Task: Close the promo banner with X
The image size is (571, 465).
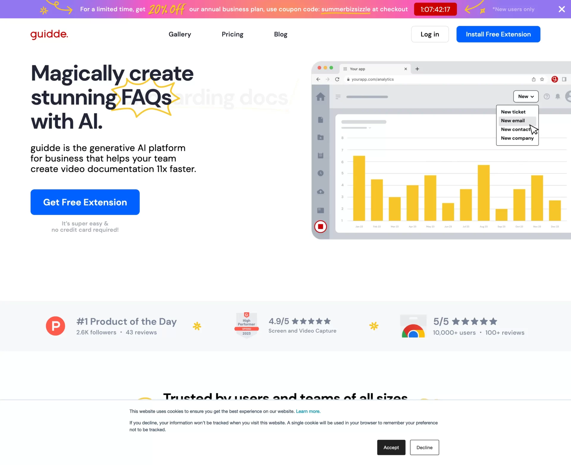Action: 561,9
